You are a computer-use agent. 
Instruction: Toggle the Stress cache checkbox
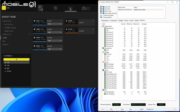(103, 11)
